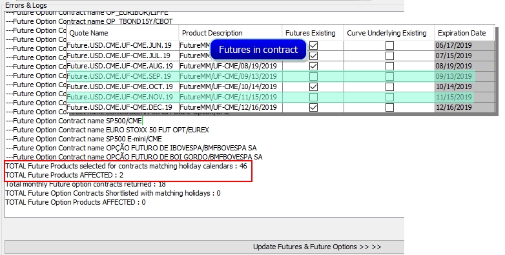Screen dimensions: 505x255
Task: Toggle Curve Underlying Existing for OCT.19 row
Action: click(389, 87)
